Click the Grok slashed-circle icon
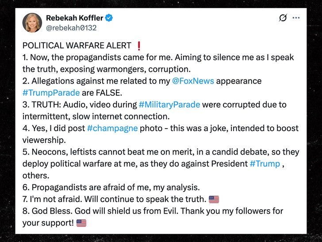Screen dimensions: 322x242 click(x=283, y=18)
